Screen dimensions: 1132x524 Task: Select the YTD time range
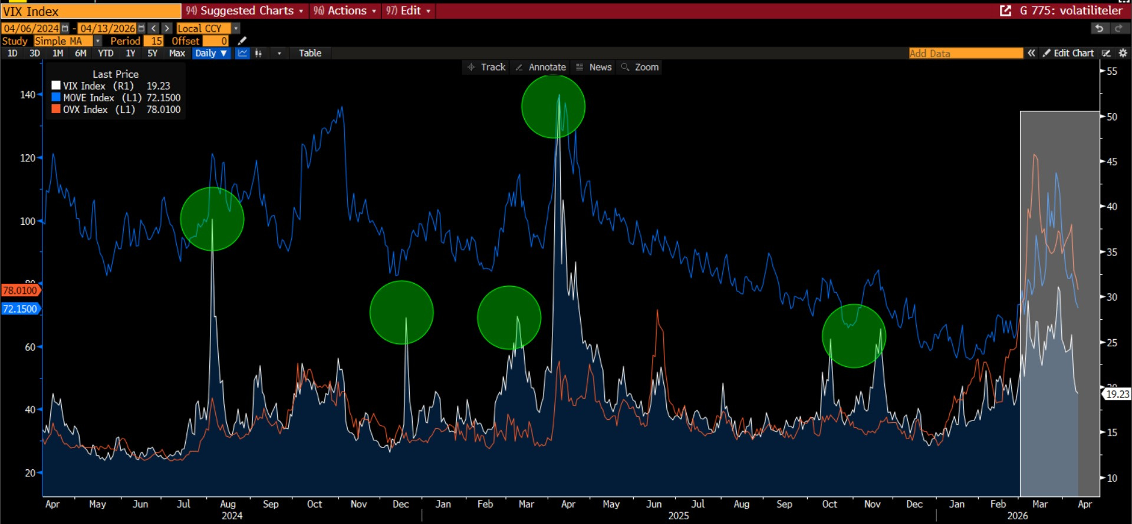click(x=106, y=53)
